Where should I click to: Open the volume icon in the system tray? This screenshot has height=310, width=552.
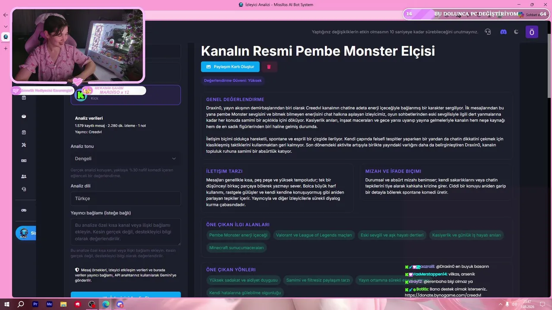[514, 304]
